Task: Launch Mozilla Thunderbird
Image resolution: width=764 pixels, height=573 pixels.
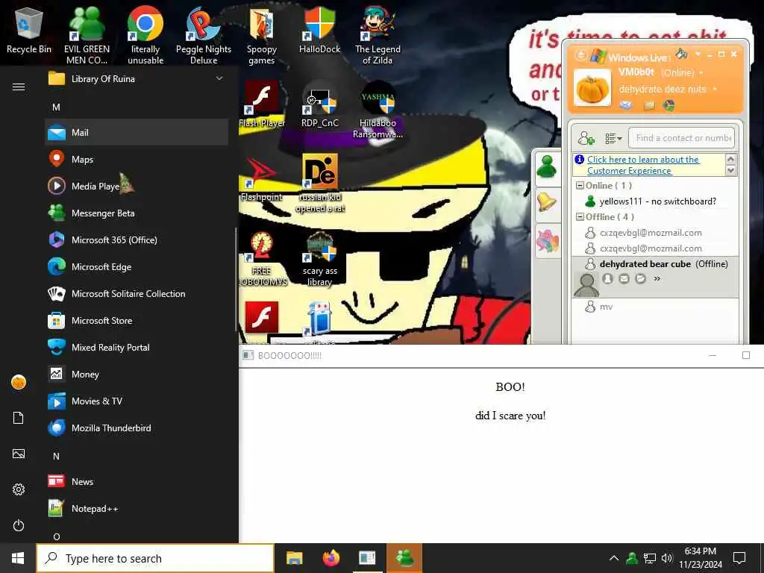Action: click(137, 428)
